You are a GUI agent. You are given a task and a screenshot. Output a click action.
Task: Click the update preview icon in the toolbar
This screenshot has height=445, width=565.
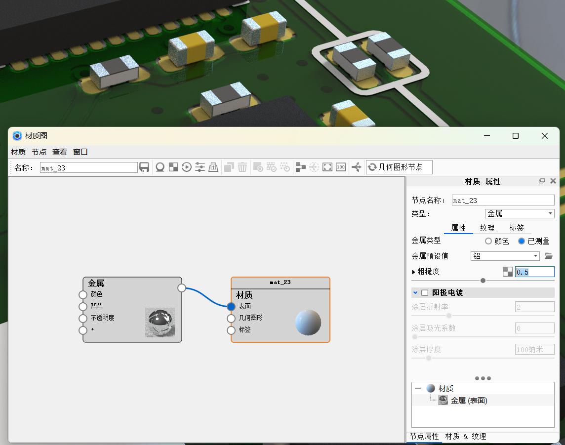click(186, 167)
